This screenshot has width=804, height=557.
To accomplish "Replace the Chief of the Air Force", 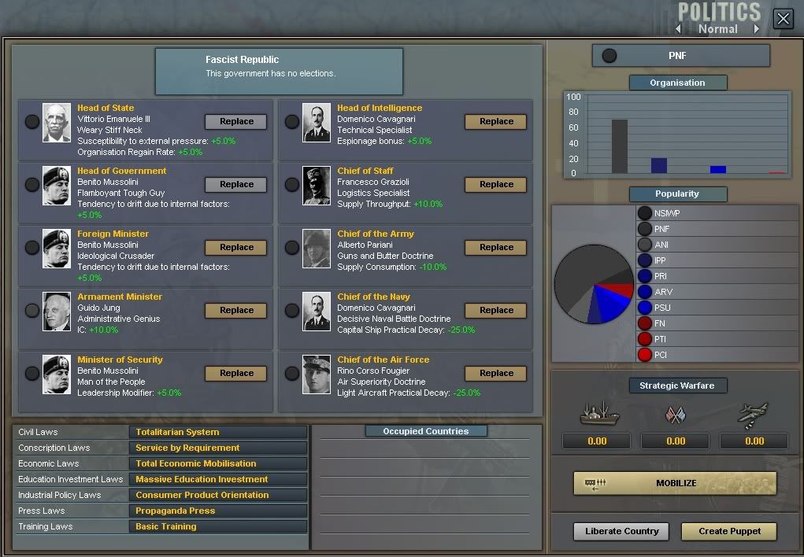I will [496, 373].
